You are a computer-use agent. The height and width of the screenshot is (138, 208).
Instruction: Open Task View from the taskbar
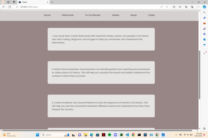coord(73,135)
